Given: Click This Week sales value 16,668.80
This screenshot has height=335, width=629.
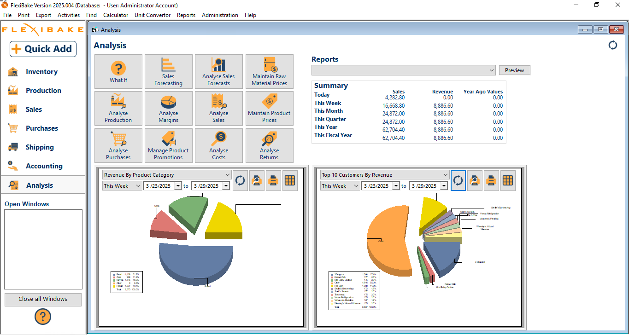Looking at the screenshot, I should [x=393, y=106].
